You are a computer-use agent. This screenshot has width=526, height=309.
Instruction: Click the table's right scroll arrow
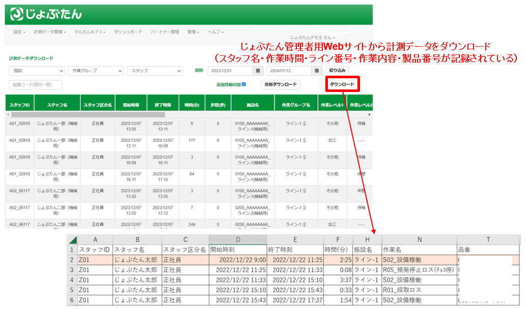(369, 114)
